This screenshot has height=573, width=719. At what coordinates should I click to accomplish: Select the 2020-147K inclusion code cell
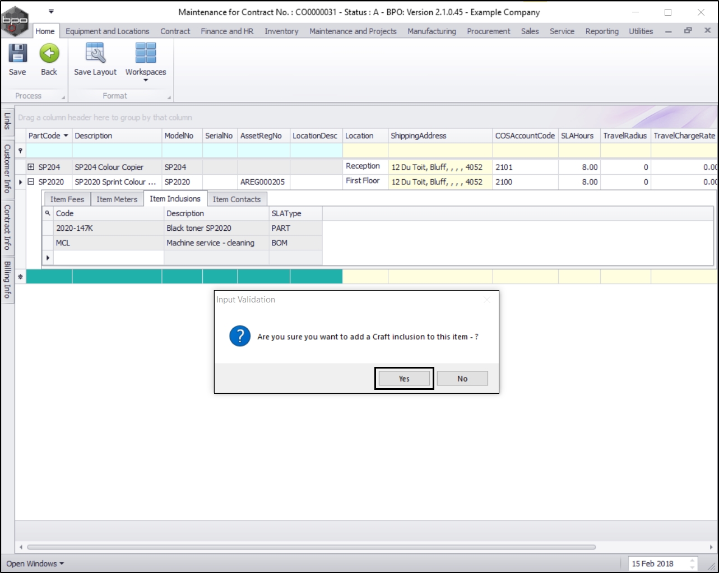(109, 228)
